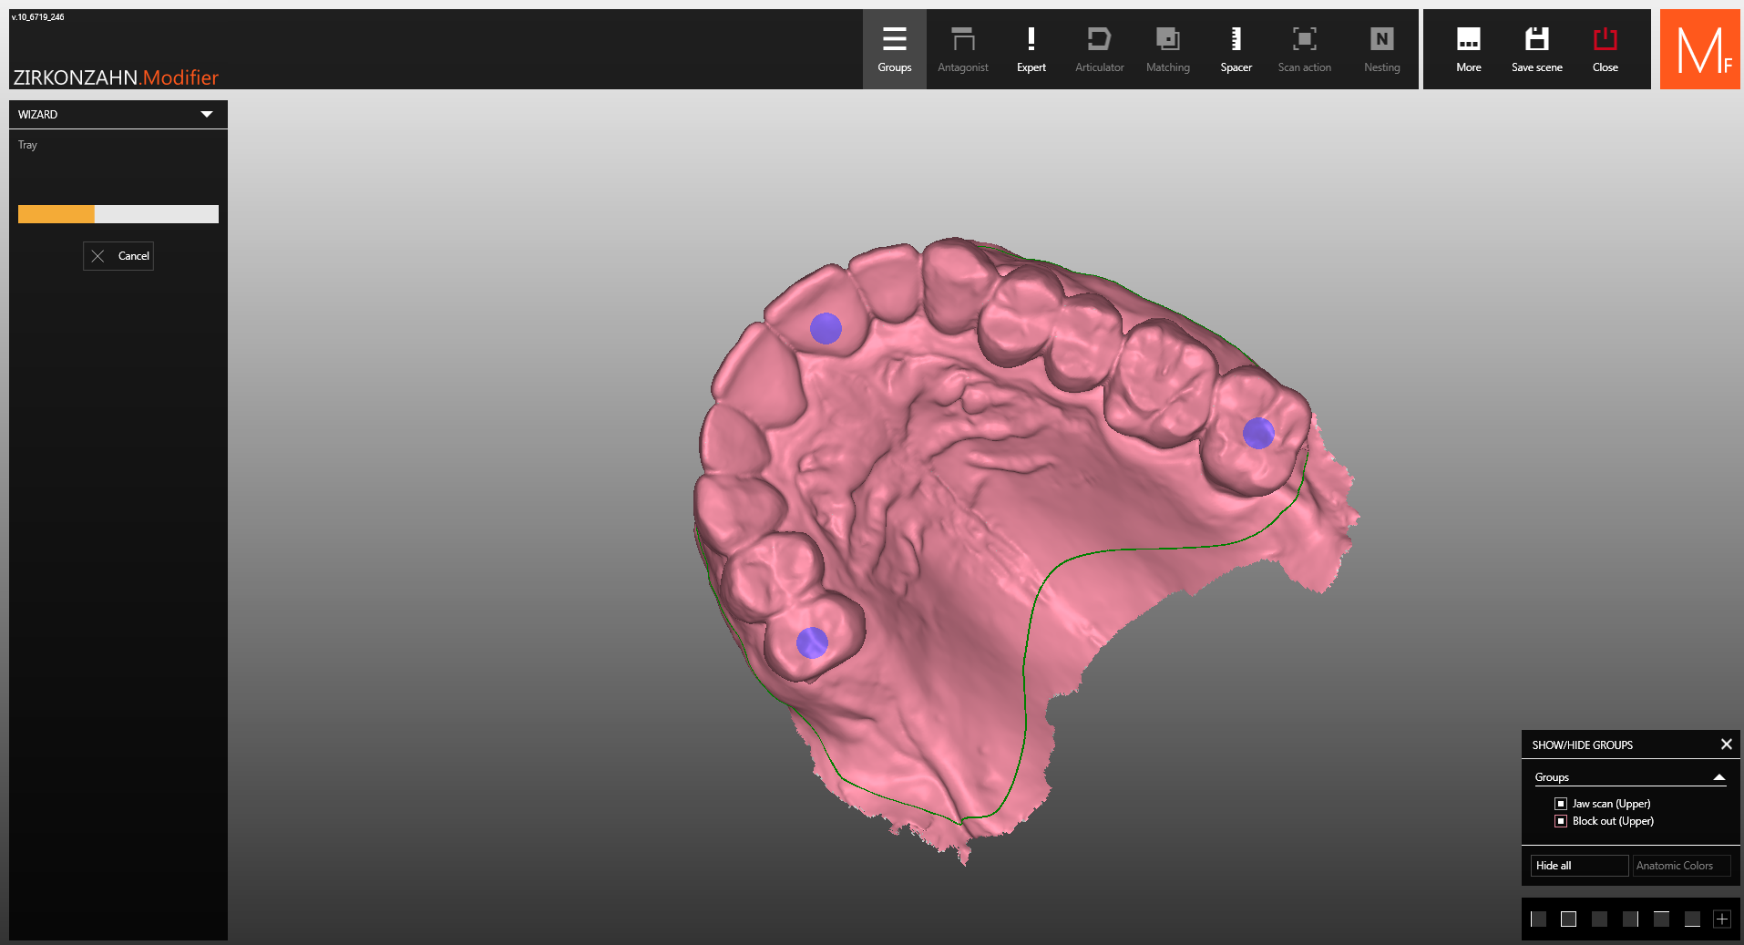Viewport: 1744px width, 945px height.
Task: Open the More options icon
Action: coord(1468,49)
